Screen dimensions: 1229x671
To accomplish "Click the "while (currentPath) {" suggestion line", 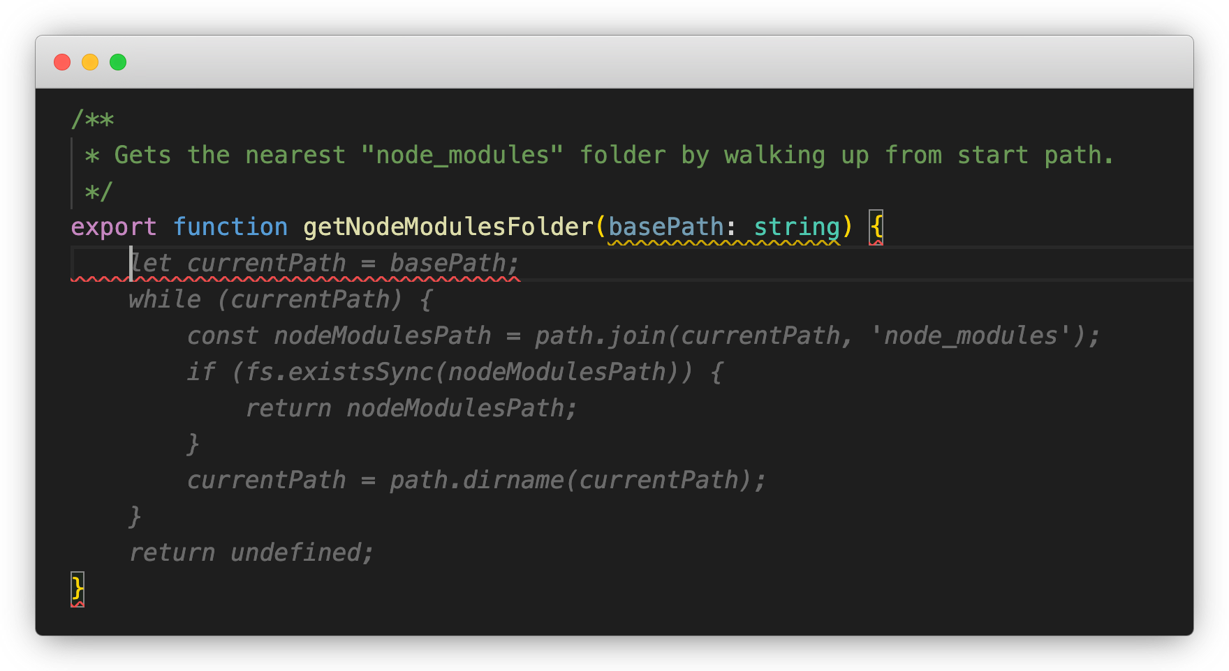I will click(281, 300).
